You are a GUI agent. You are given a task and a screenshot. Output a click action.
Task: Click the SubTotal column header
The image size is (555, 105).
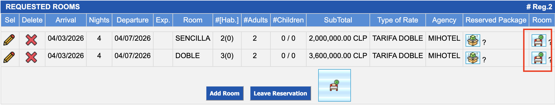tap(338, 20)
